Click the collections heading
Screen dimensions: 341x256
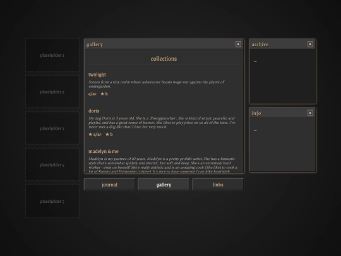click(164, 59)
